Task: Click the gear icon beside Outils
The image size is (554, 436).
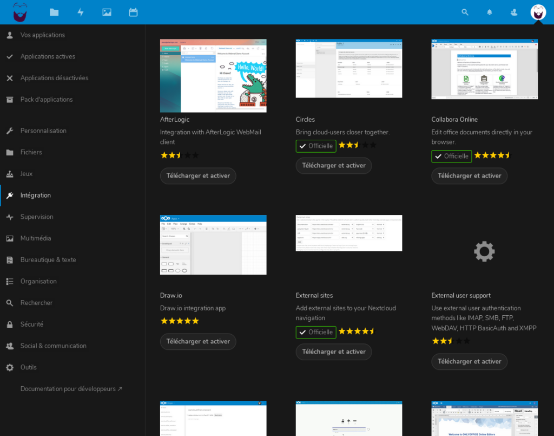Action: click(x=10, y=367)
